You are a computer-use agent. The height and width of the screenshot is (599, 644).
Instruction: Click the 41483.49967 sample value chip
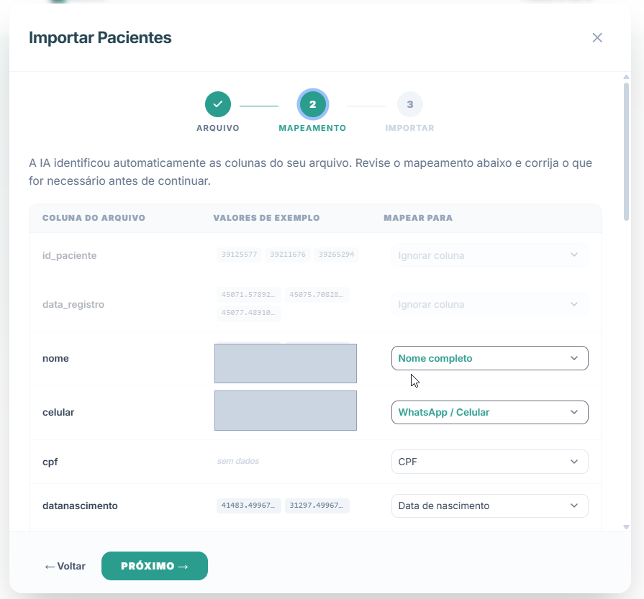248,506
